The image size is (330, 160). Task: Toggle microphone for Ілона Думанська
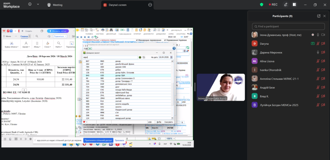click(318, 35)
